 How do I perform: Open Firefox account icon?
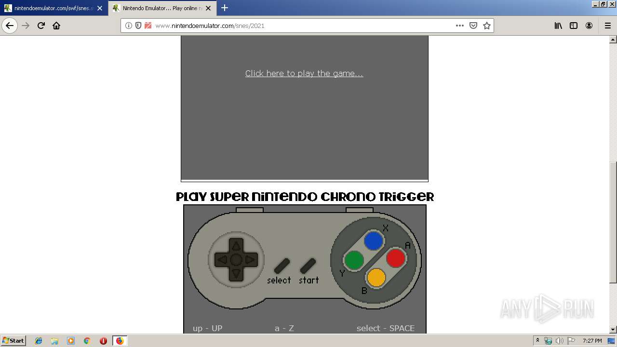(589, 26)
